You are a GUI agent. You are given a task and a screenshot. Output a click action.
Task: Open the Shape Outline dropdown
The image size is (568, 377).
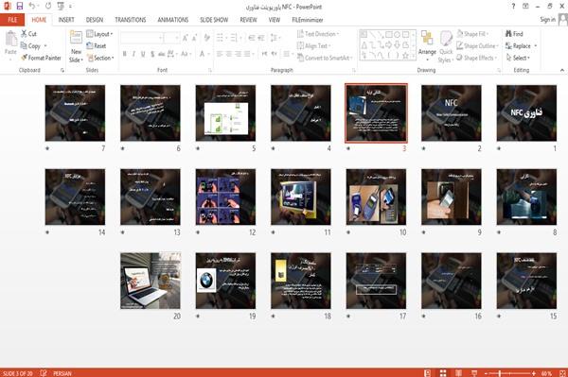tap(477, 46)
